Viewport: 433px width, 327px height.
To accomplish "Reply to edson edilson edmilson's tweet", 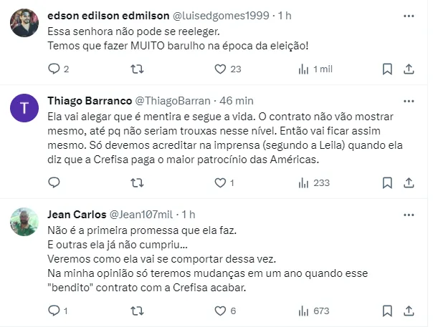I will pyautogui.click(x=54, y=69).
